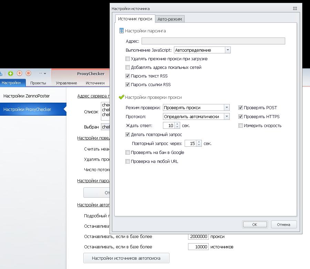The height and width of the screenshot is (269, 310).
Task: Click the Адрес input field
Action: (x=213, y=41)
